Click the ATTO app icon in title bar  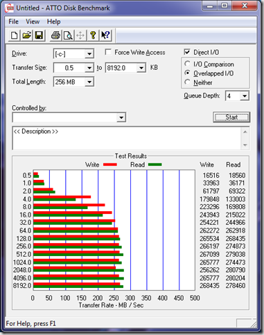coord(10,8)
